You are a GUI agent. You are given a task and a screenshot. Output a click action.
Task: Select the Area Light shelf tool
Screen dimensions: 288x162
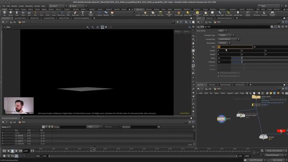click(x=160, y=13)
